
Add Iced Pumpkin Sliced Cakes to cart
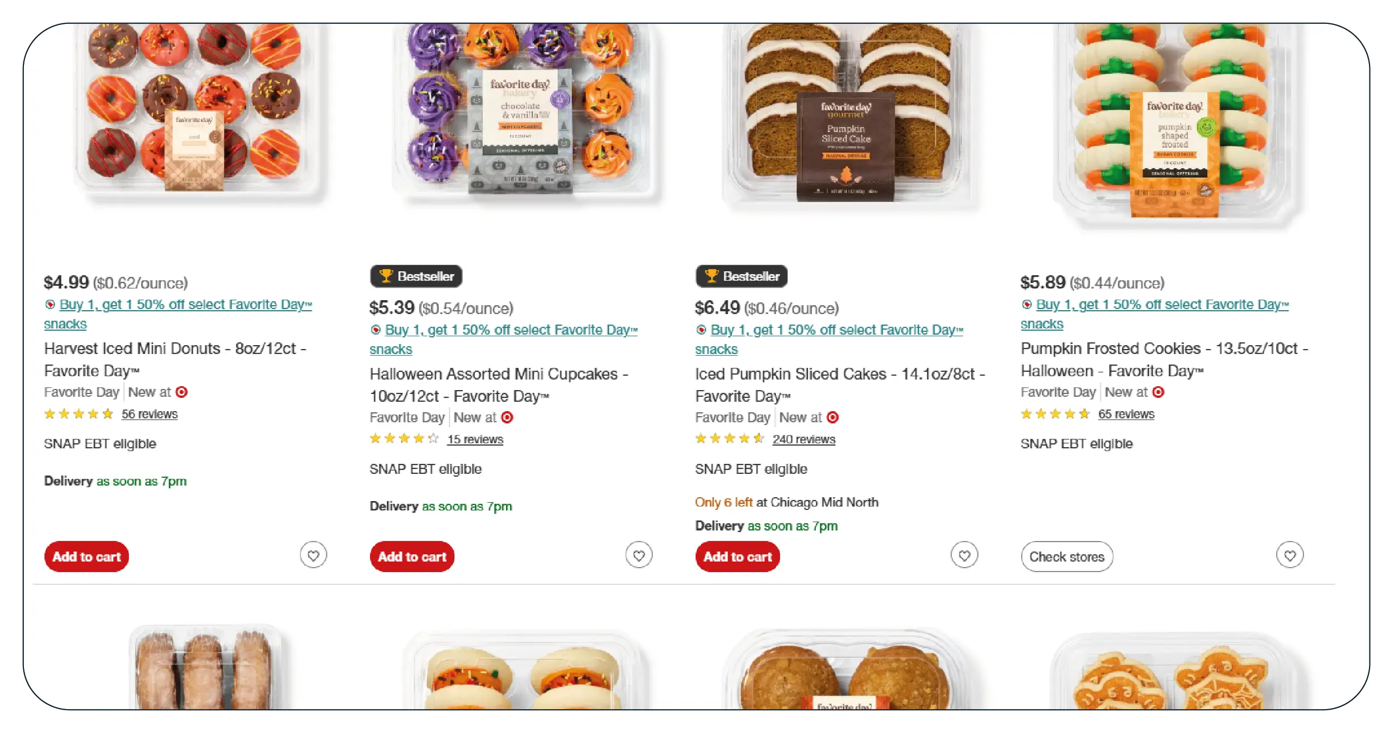(737, 557)
